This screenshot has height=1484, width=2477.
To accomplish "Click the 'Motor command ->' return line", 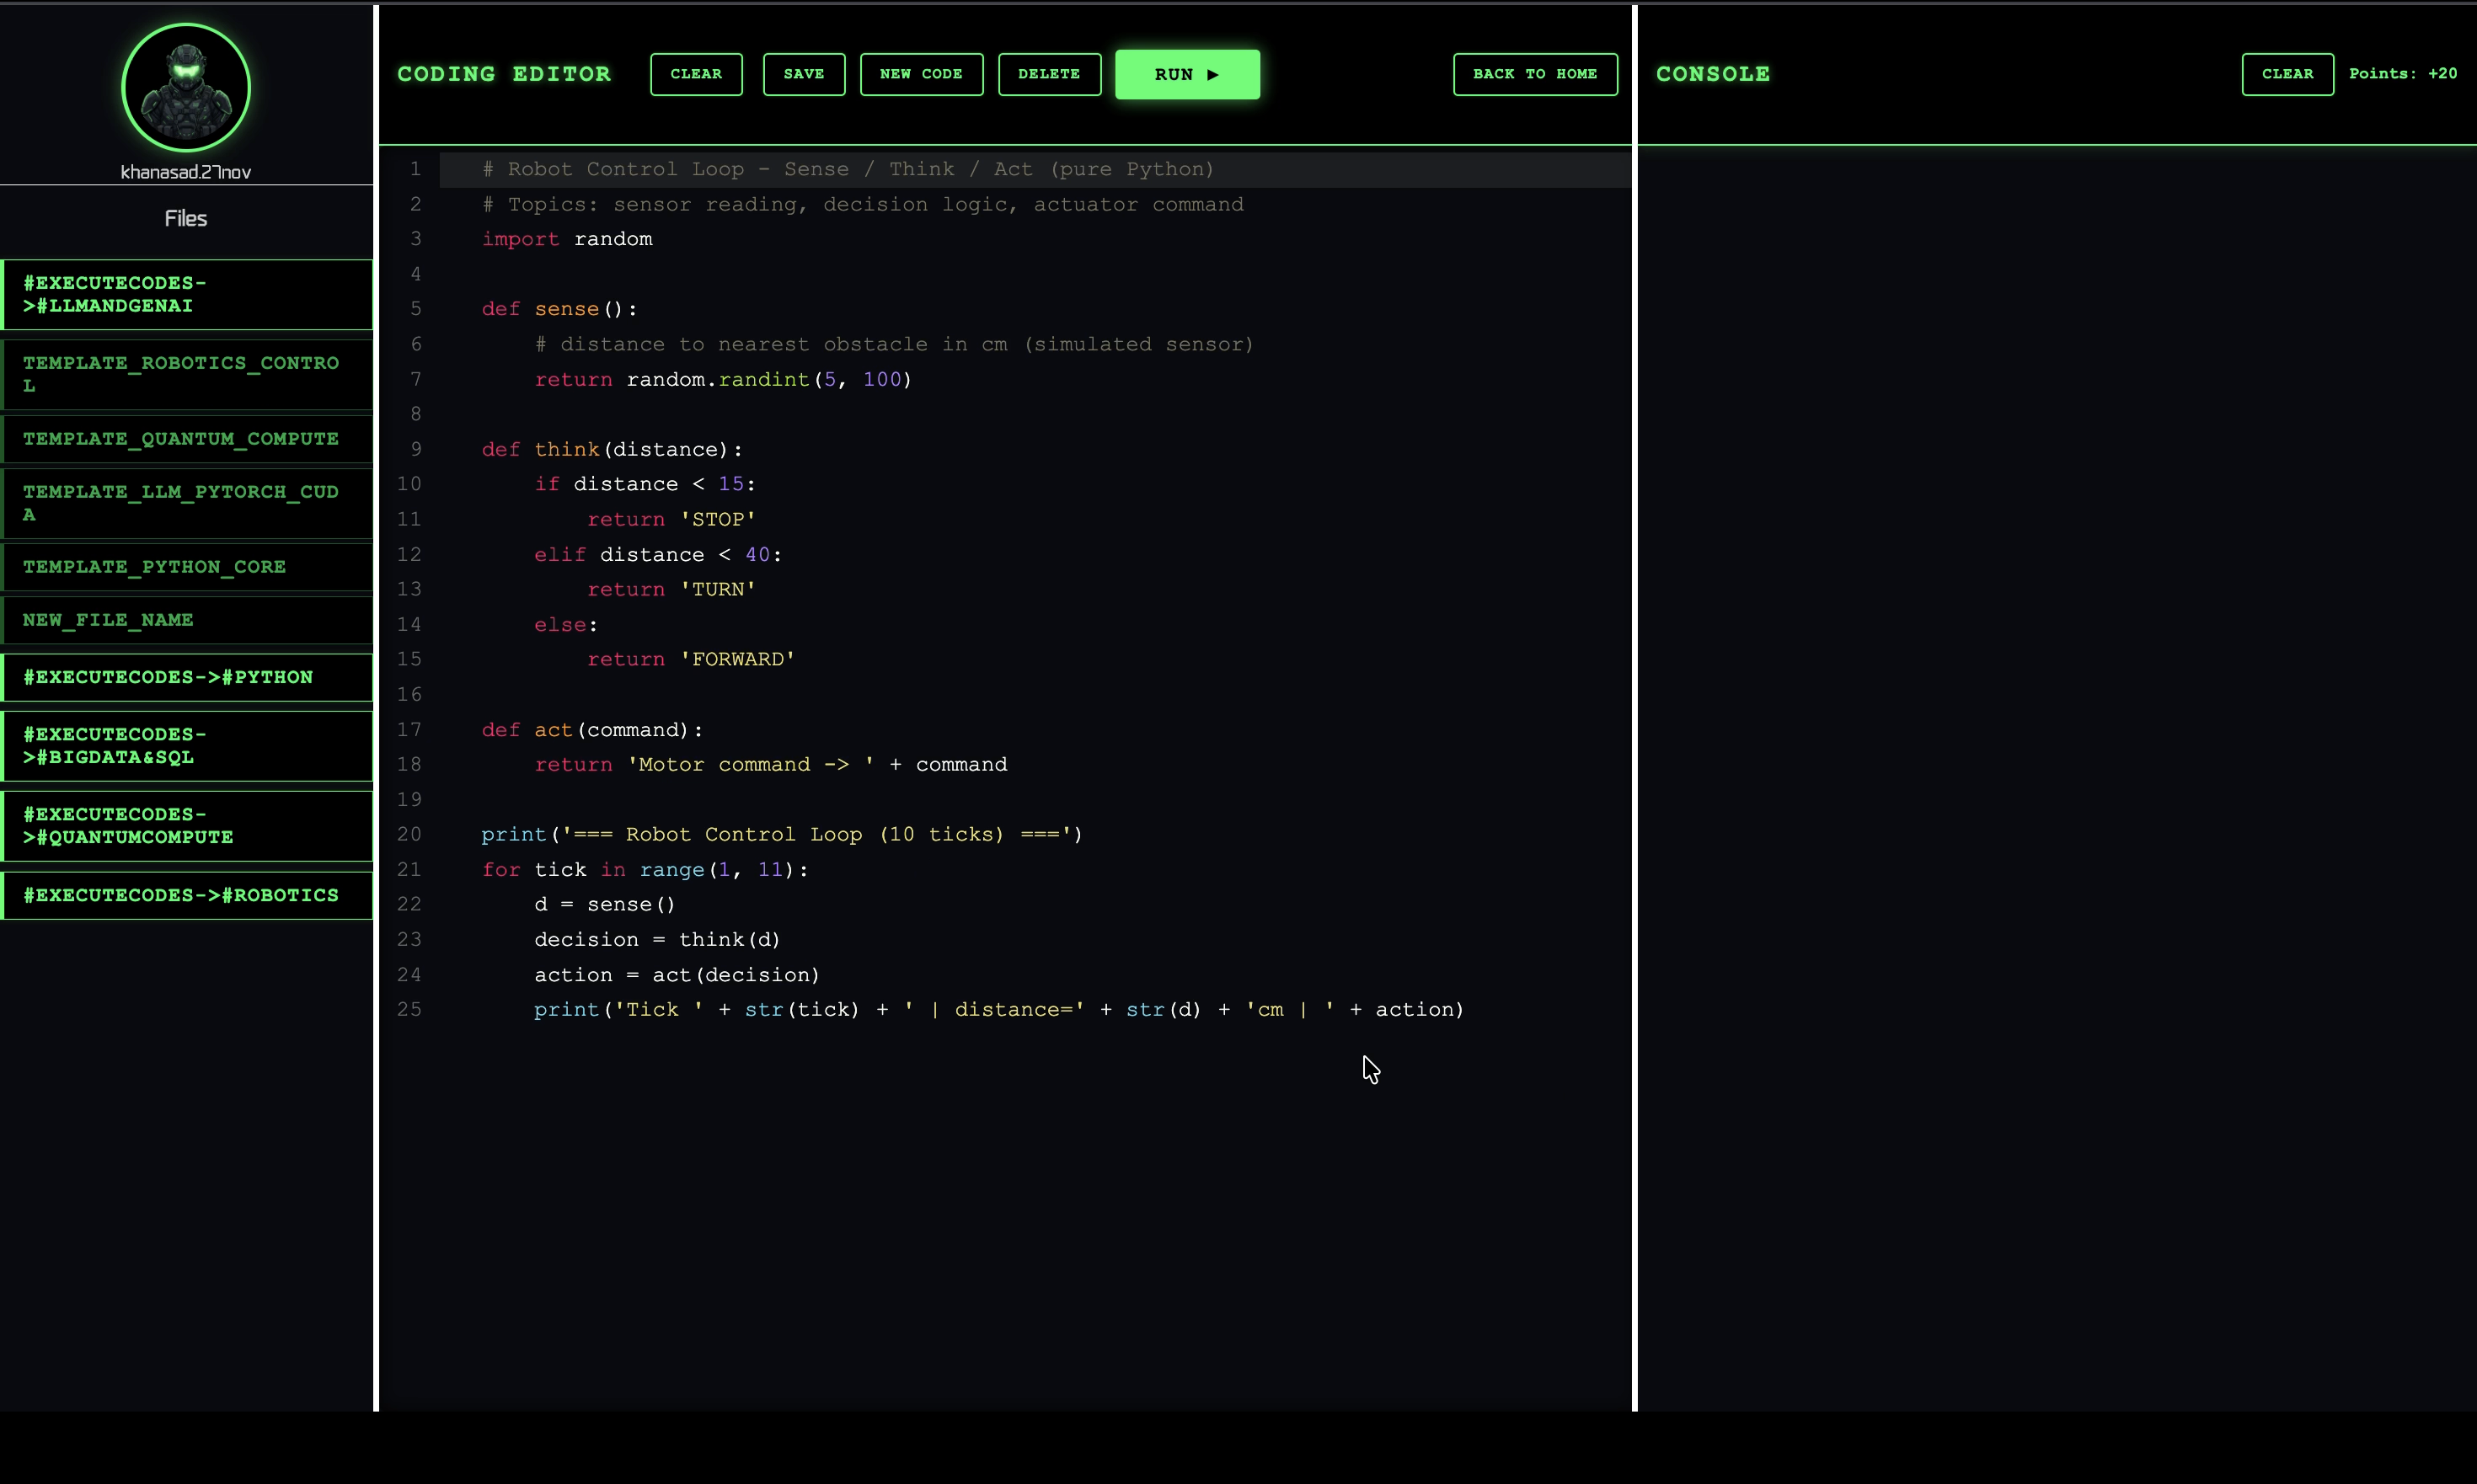I will 770,764.
